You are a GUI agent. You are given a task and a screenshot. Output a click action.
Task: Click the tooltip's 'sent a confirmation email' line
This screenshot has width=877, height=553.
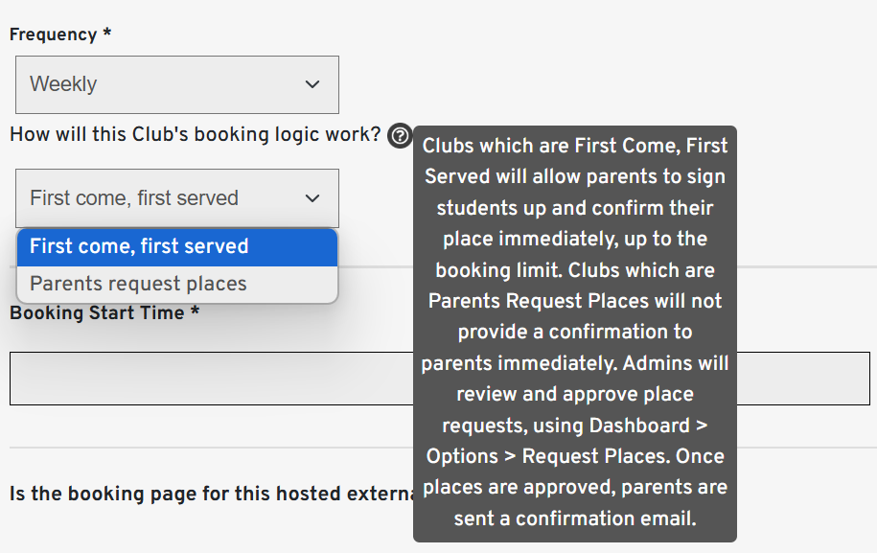coord(575,518)
